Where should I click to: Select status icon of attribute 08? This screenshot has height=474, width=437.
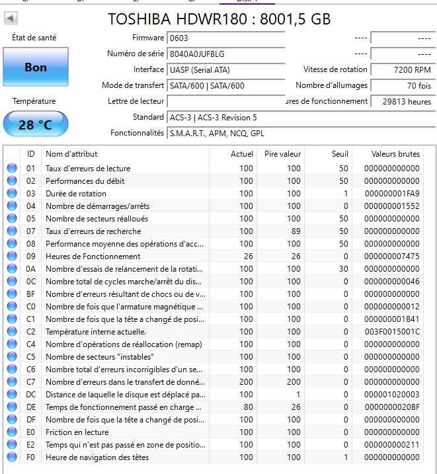click(12, 243)
